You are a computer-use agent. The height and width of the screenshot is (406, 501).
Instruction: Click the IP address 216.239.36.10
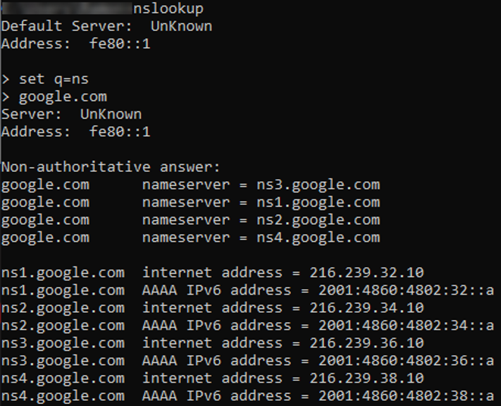pyautogui.click(x=366, y=343)
